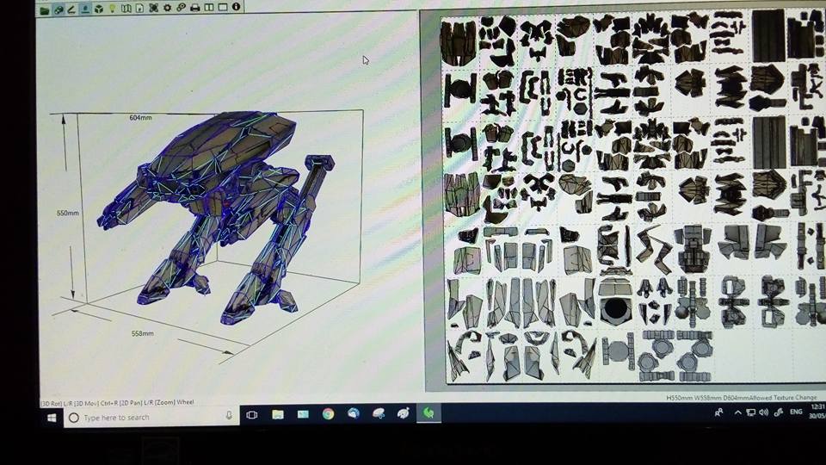Open Settings with the gear icon
Image resolution: width=826 pixels, height=465 pixels.
point(167,9)
